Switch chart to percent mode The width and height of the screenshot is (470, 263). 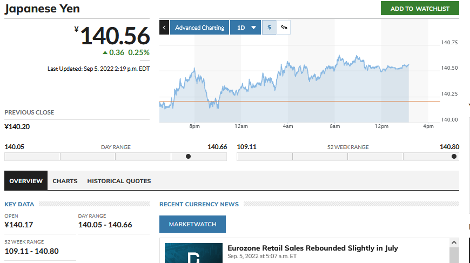point(284,28)
